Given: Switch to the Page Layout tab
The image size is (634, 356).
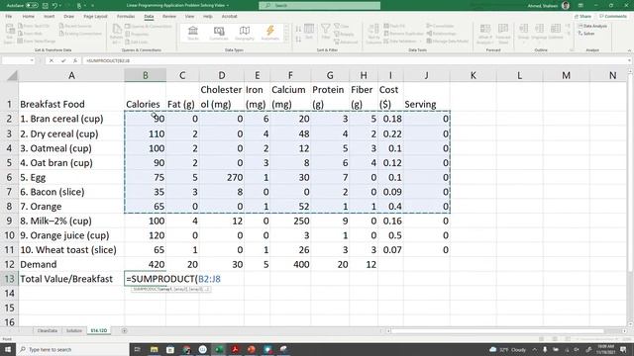Looking at the screenshot, I should pos(95,17).
